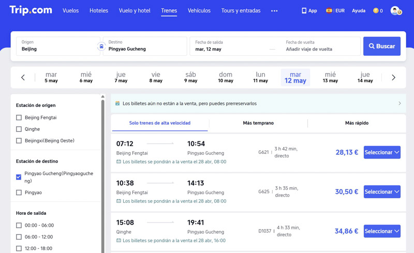
Task: Open the Tours y entradas menu
Action: [241, 10]
